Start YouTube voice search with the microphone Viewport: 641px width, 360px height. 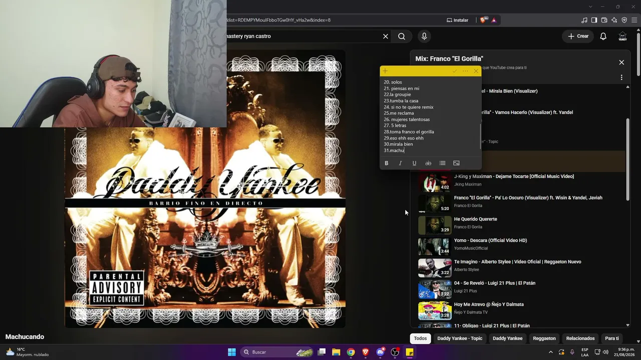[x=424, y=36]
